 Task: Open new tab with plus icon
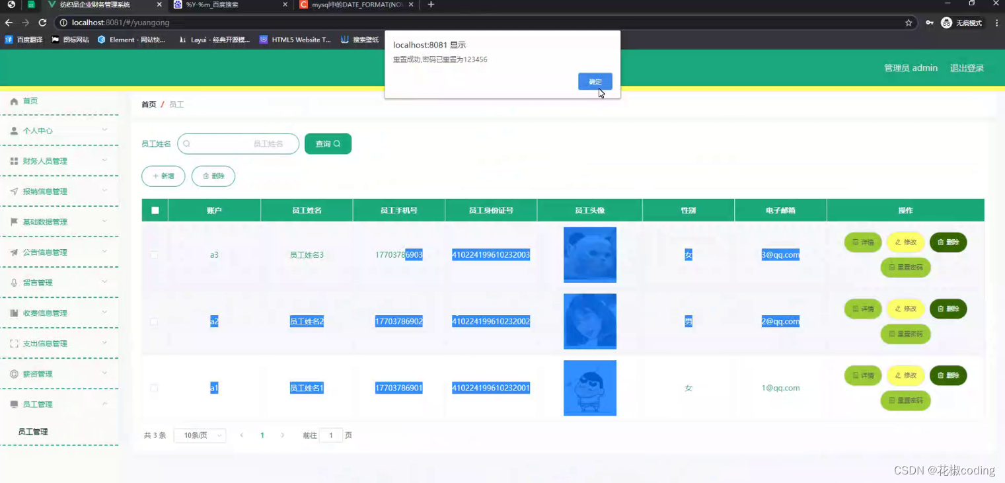coord(431,5)
